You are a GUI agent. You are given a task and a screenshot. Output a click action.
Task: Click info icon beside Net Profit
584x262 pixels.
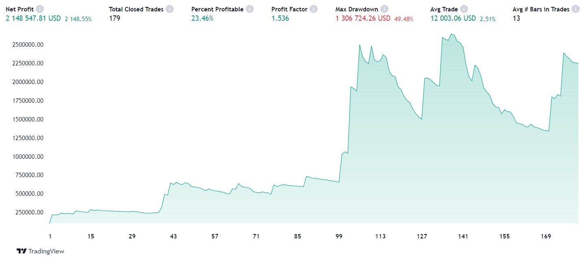[x=39, y=9]
